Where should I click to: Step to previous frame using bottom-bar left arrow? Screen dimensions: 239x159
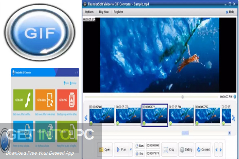(x=217, y=150)
